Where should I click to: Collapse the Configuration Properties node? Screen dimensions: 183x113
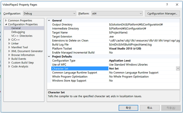6,24
